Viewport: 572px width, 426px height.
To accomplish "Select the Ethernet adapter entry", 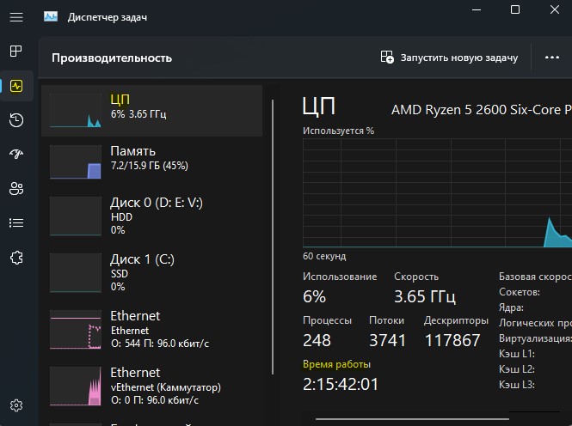I will click(x=151, y=330).
